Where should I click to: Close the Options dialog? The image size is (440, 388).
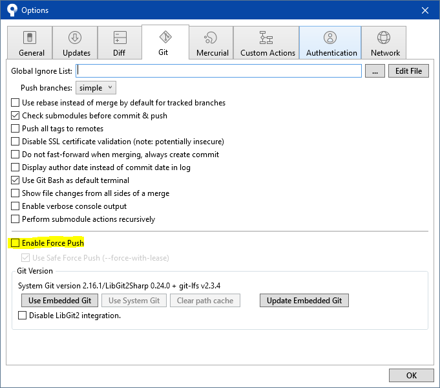(x=425, y=10)
